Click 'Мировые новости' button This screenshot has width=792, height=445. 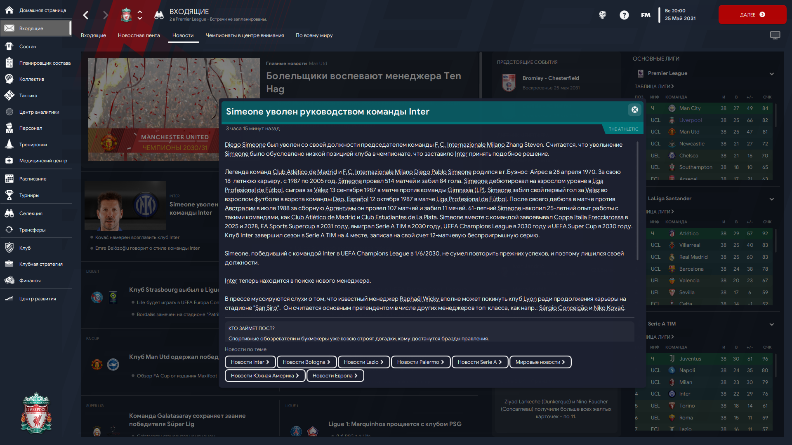click(540, 362)
